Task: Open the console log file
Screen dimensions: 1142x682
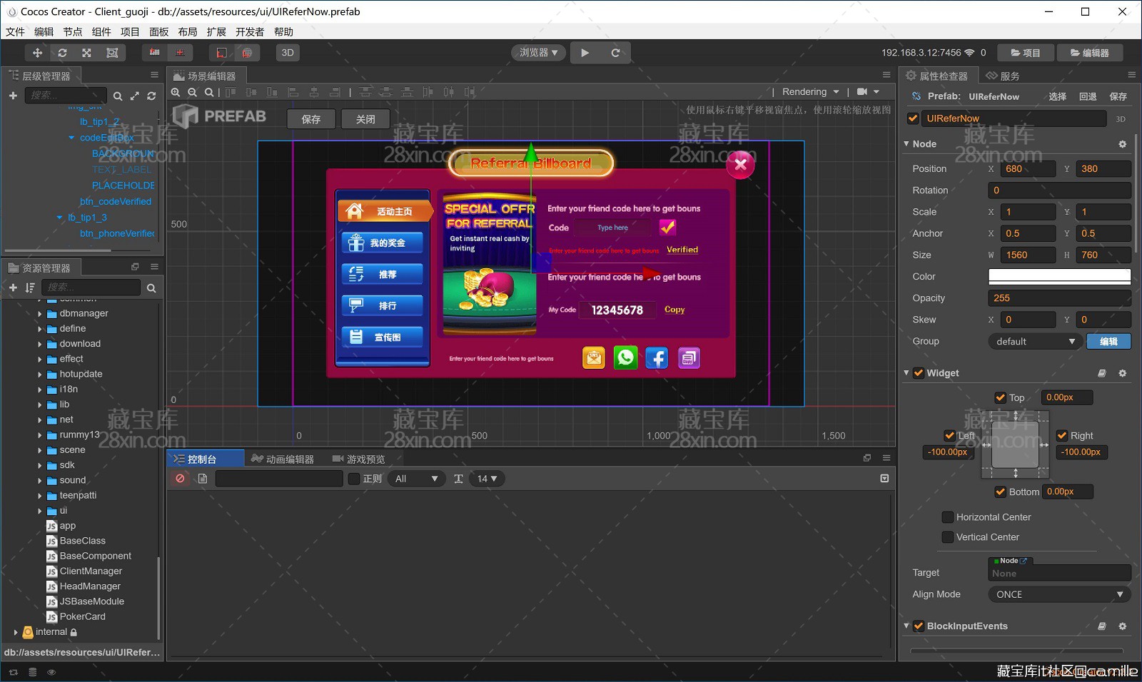Action: 203,479
